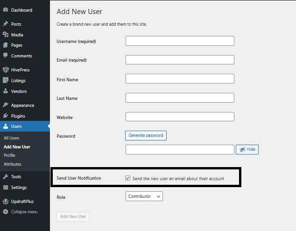The image size is (296, 231).
Task: Click the Vendors person icon
Action: [6, 91]
